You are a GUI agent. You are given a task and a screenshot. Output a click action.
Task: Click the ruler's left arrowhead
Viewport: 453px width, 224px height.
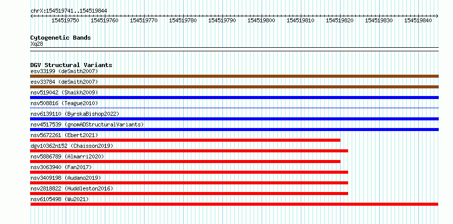(32, 16)
